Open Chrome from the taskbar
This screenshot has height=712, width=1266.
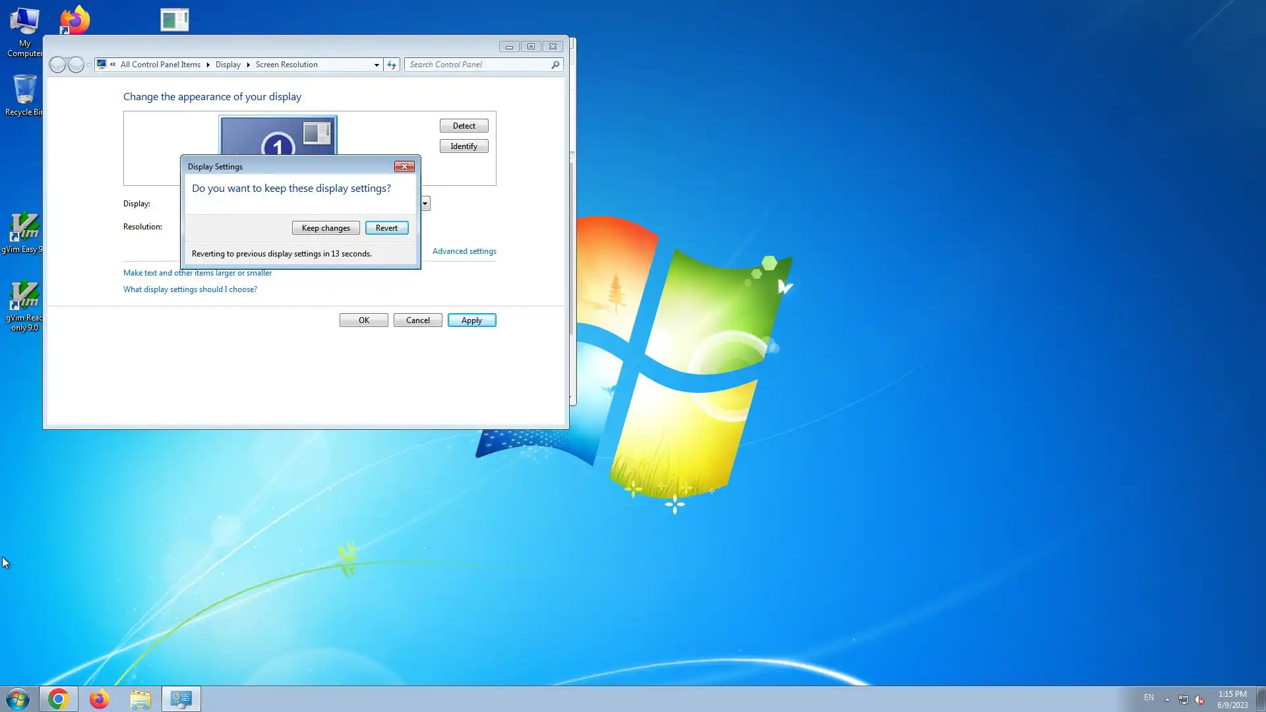click(x=58, y=699)
